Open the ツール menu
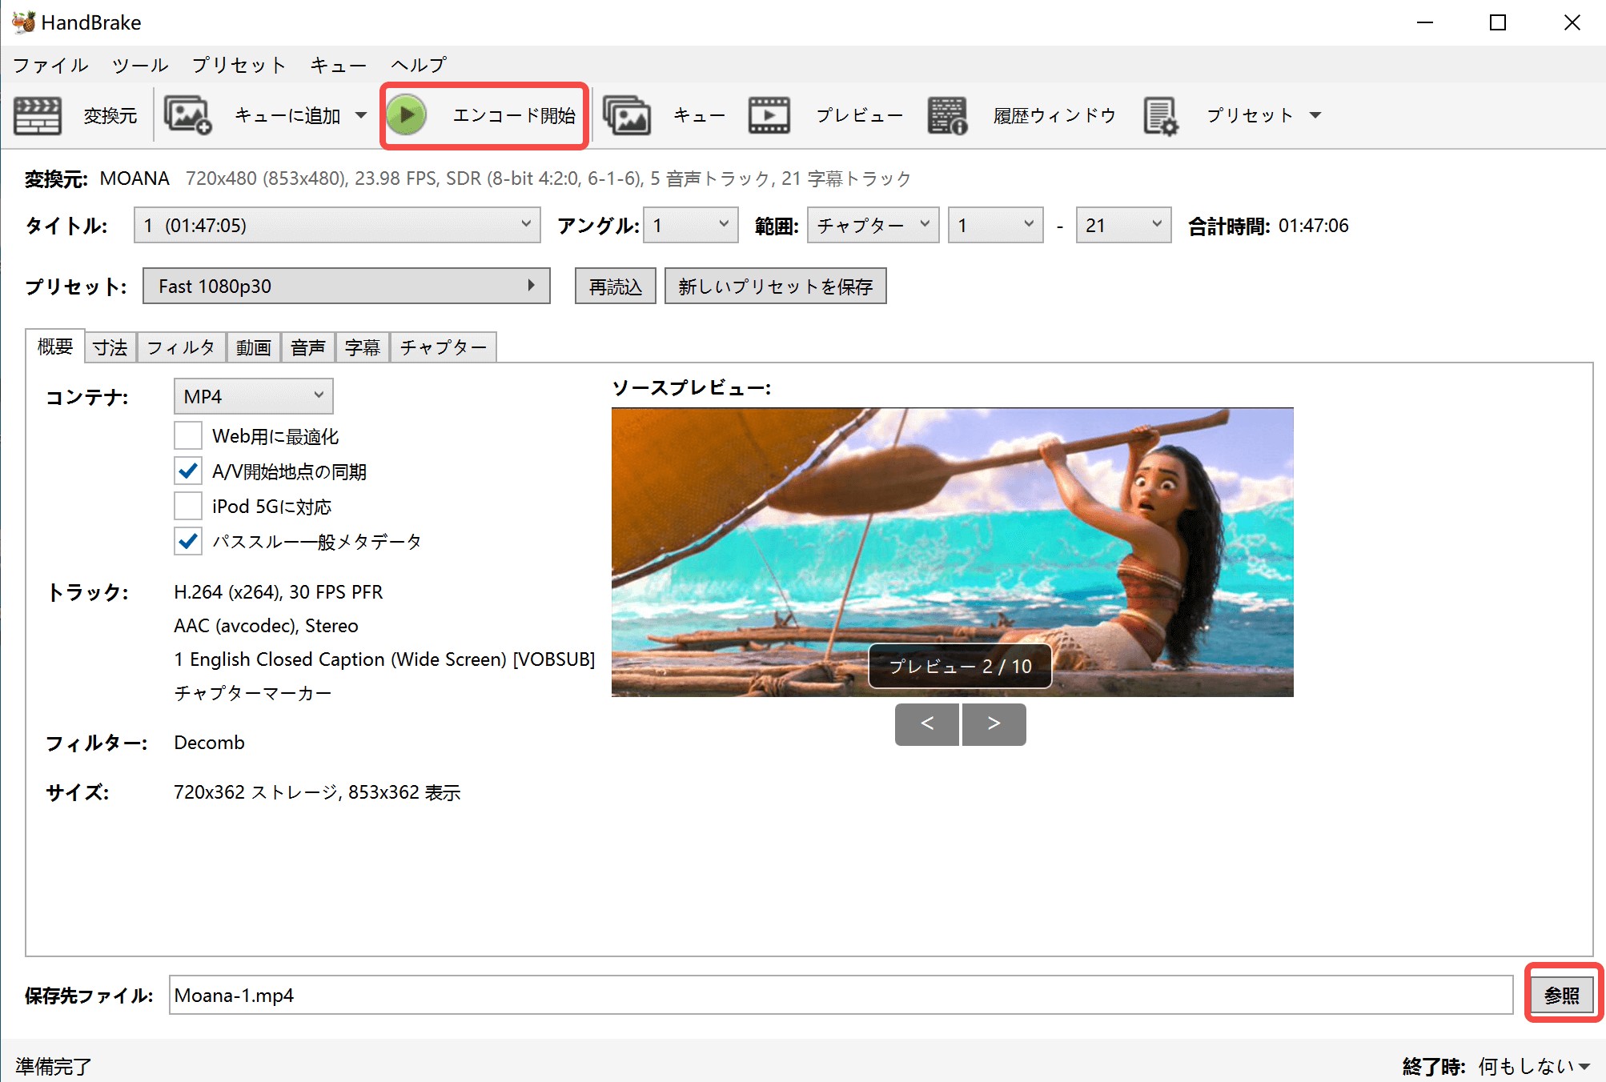Viewport: 1606px width, 1082px height. point(140,65)
